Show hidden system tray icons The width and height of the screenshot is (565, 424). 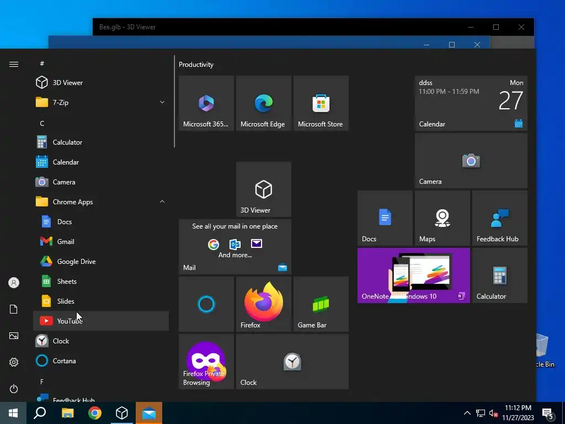click(x=467, y=413)
